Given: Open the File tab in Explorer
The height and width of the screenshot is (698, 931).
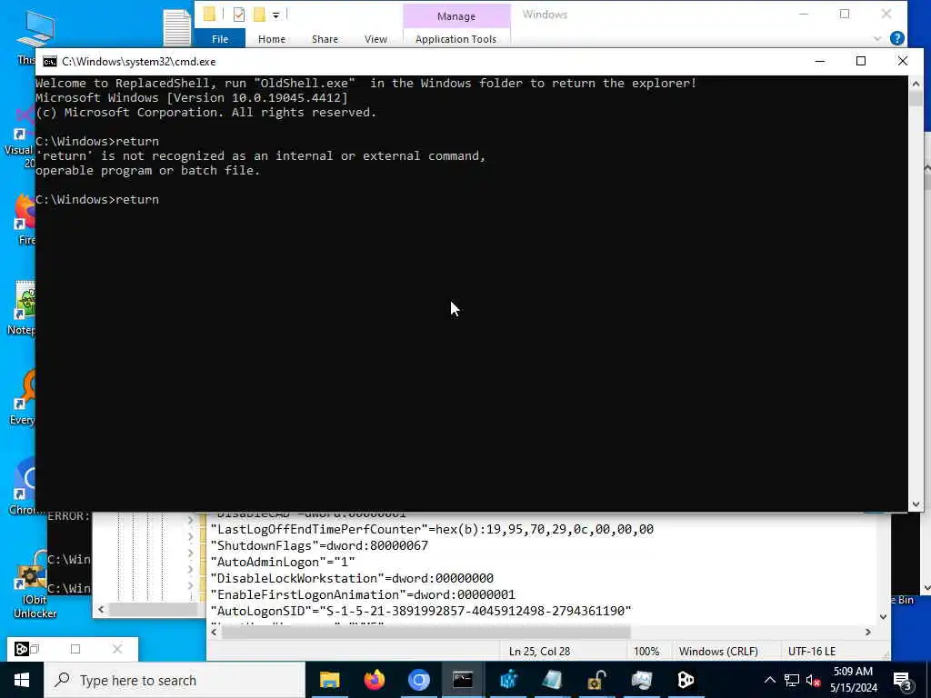Looking at the screenshot, I should coord(220,38).
